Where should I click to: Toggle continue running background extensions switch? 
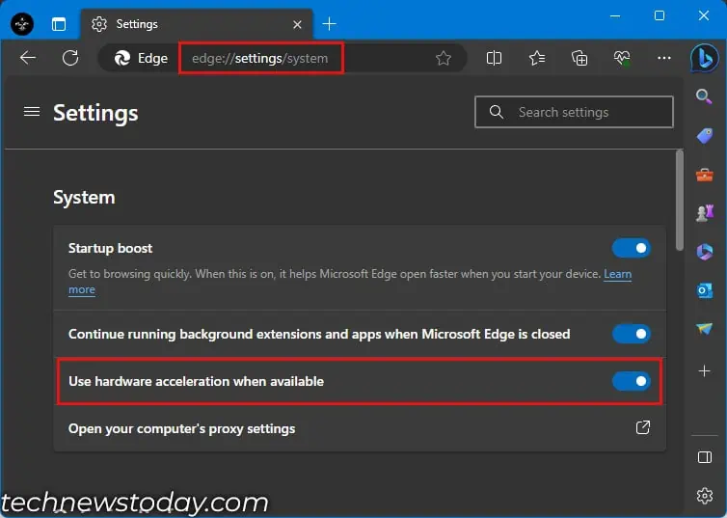[631, 334]
